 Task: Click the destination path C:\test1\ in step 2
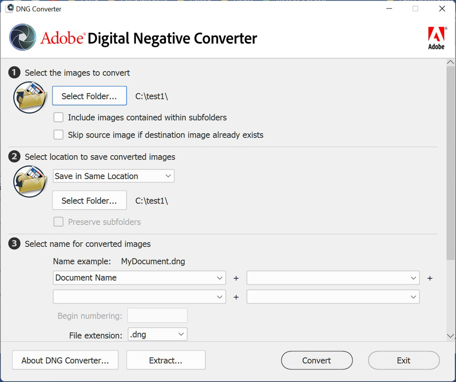coord(151,201)
